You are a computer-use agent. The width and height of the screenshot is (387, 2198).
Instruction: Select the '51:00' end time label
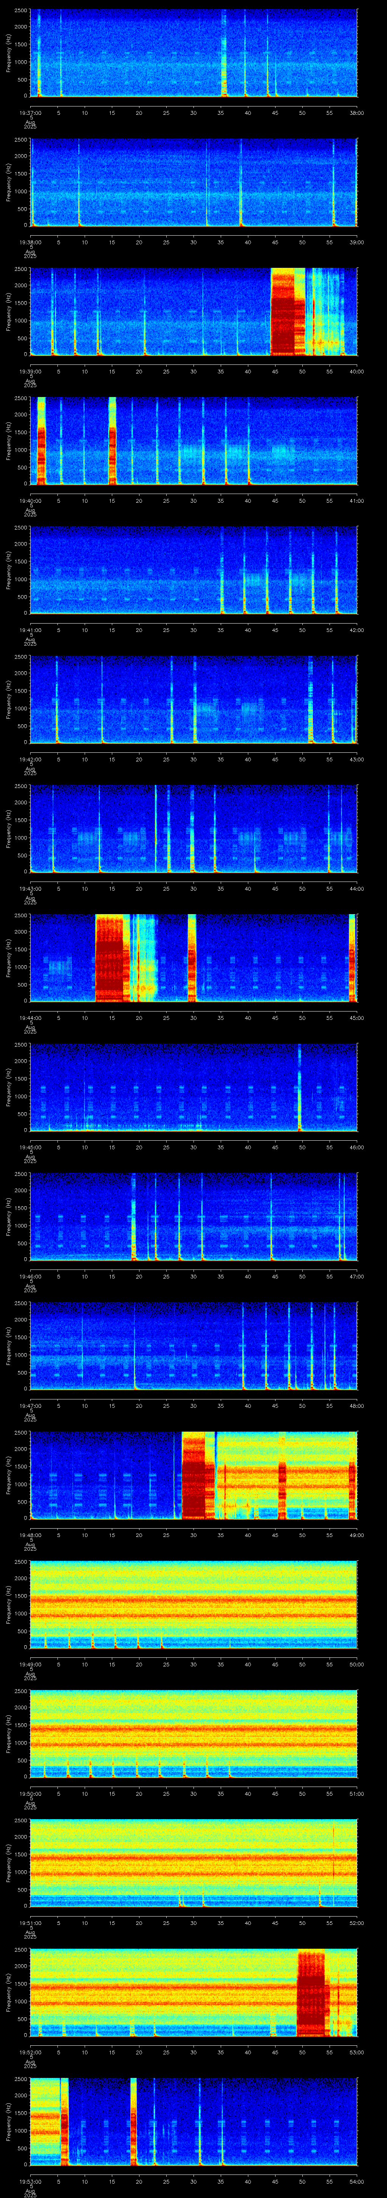coord(356,1793)
